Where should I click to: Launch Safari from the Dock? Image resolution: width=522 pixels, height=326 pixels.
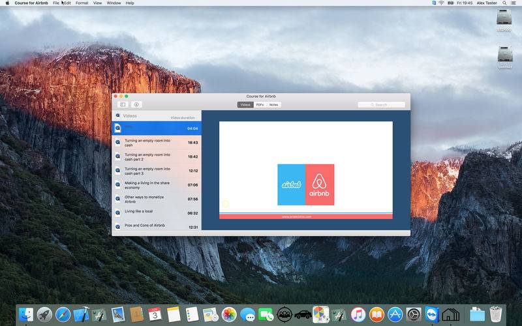(63, 314)
